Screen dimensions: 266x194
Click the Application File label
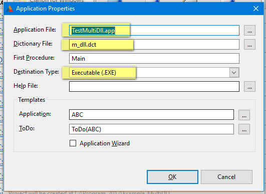(x=35, y=30)
